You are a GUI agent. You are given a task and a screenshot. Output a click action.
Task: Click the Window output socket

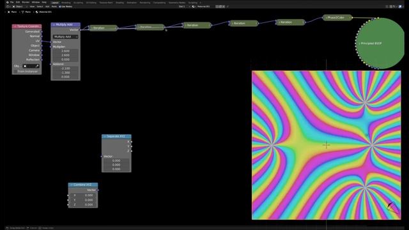[42, 55]
